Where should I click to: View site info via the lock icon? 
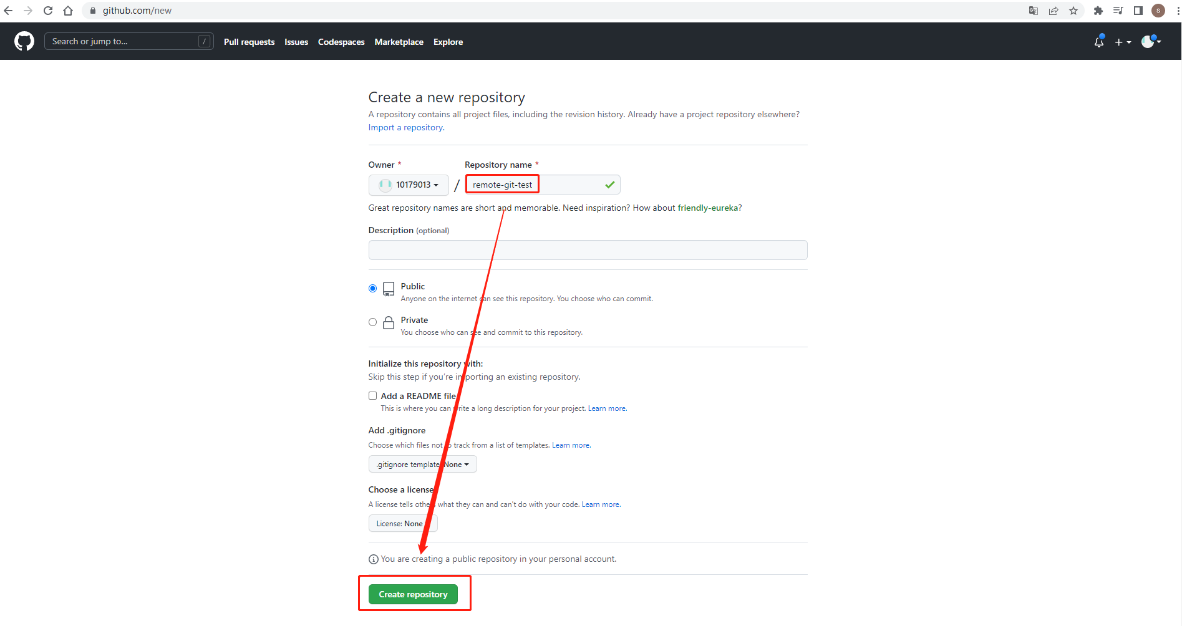point(93,11)
